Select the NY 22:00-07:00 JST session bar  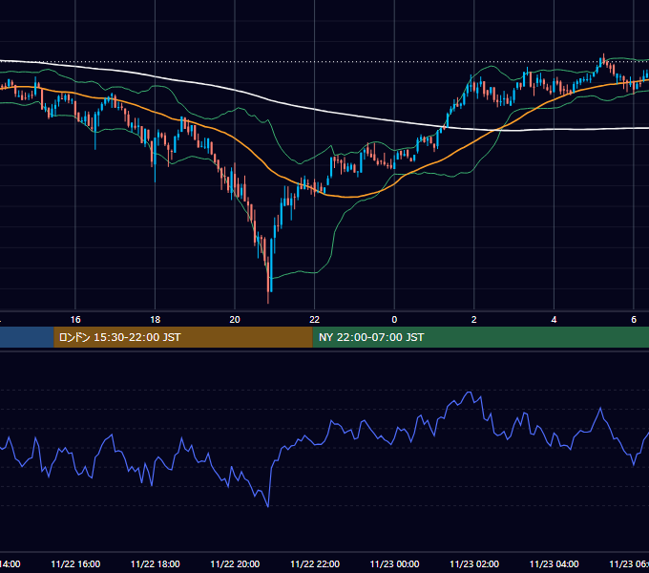pos(480,337)
